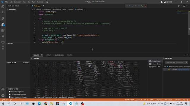
Task: Toggle primary side bar layout icon
Action: pos(162,2)
